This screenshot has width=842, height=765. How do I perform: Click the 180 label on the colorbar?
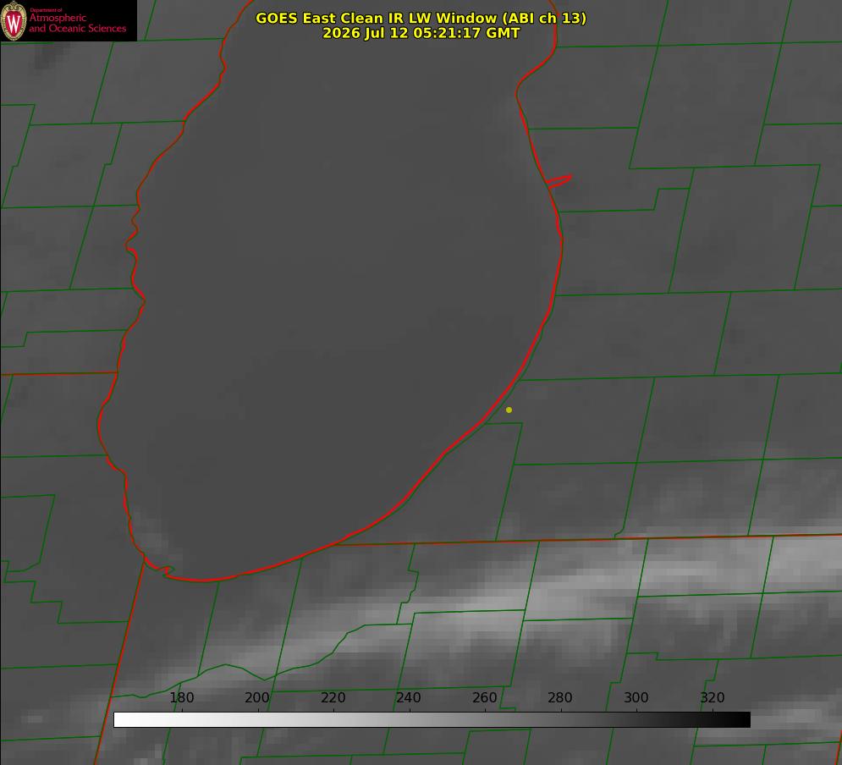[x=181, y=697]
